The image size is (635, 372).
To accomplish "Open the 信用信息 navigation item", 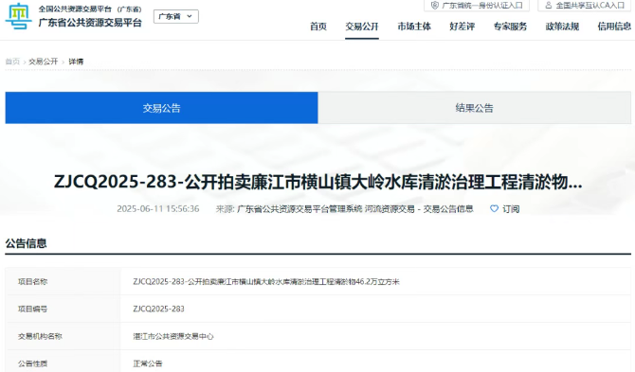I will [614, 27].
